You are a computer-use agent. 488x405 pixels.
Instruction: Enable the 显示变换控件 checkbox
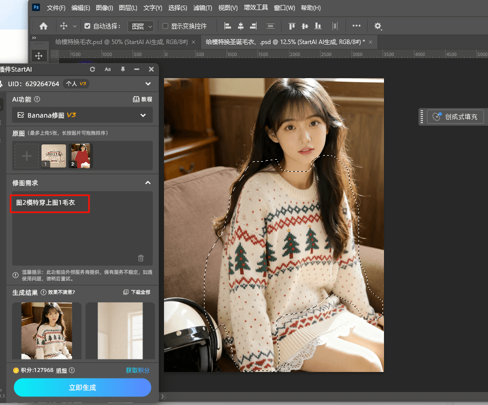pyautogui.click(x=165, y=26)
